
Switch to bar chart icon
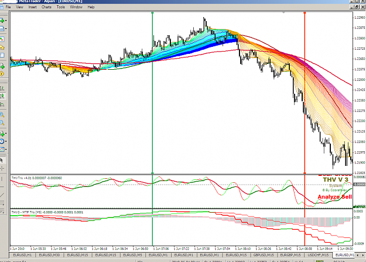pos(2,88)
